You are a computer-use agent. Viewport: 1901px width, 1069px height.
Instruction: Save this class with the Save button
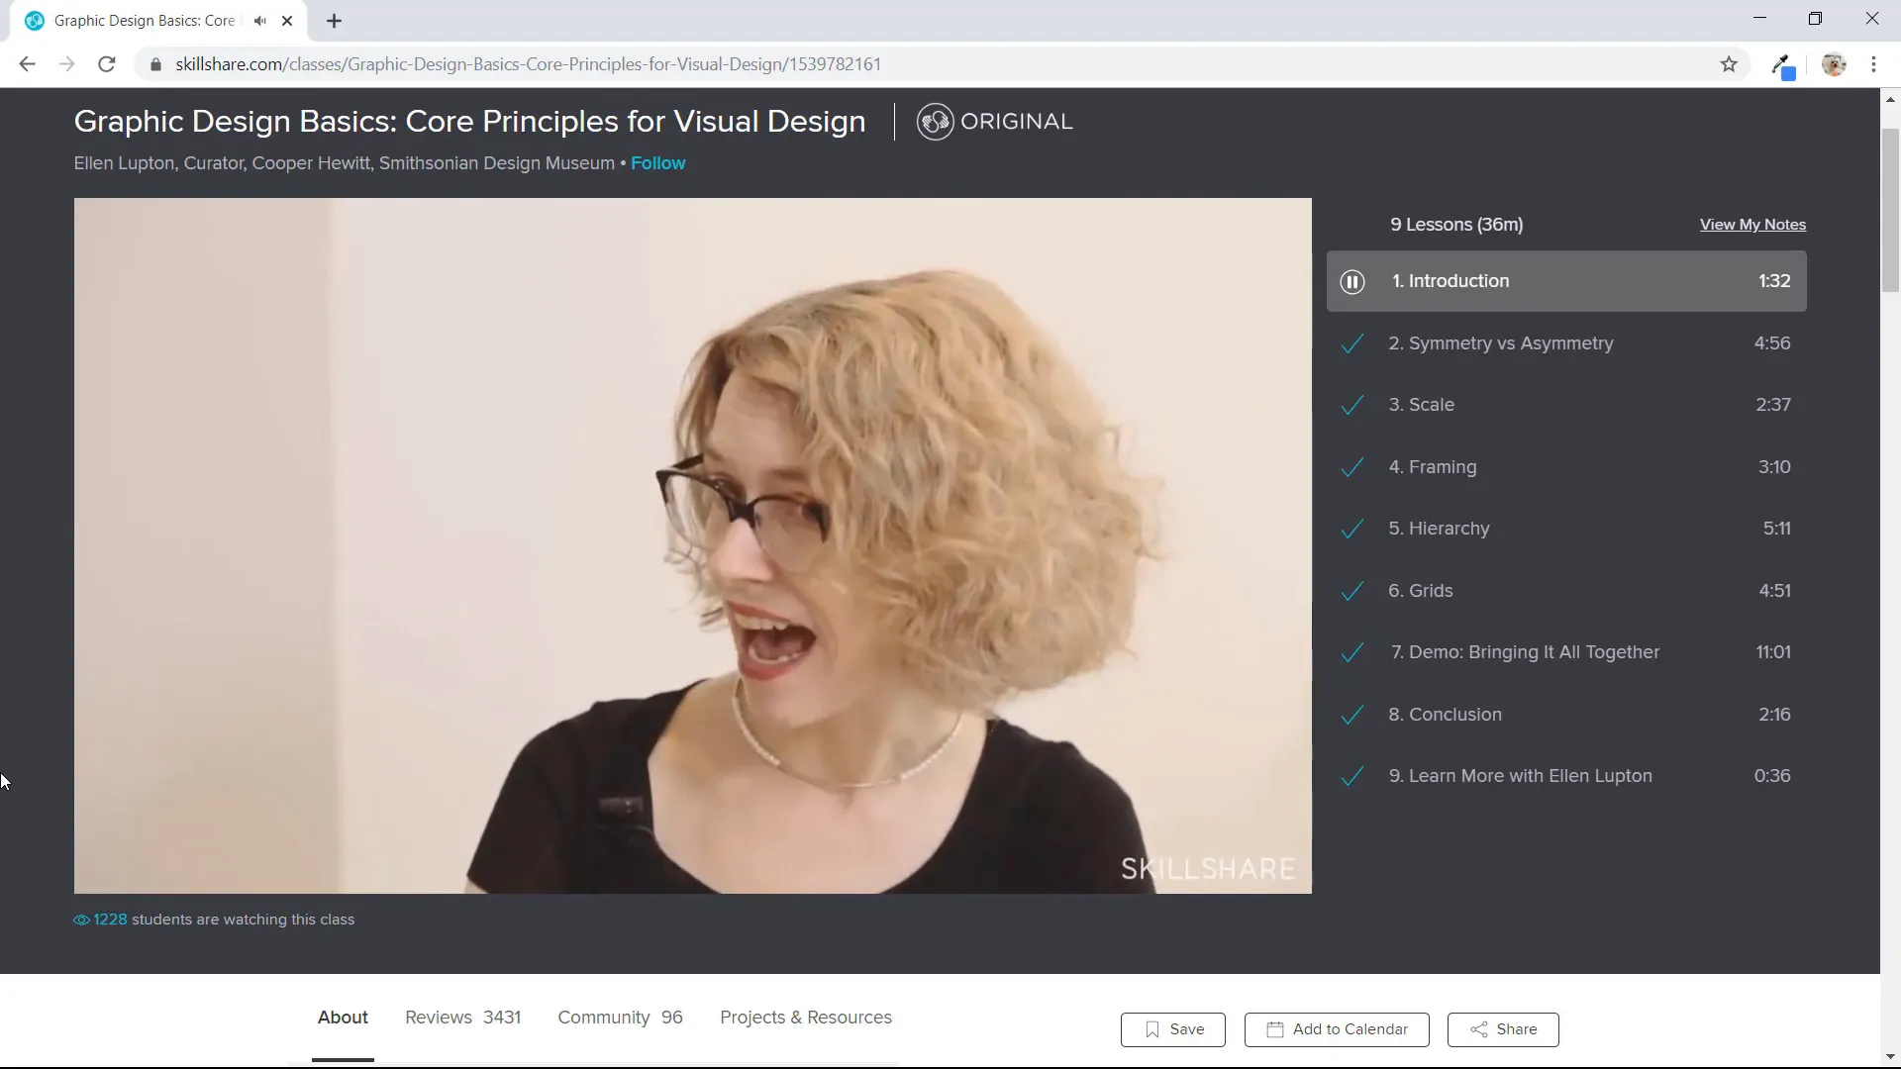click(x=1173, y=1029)
